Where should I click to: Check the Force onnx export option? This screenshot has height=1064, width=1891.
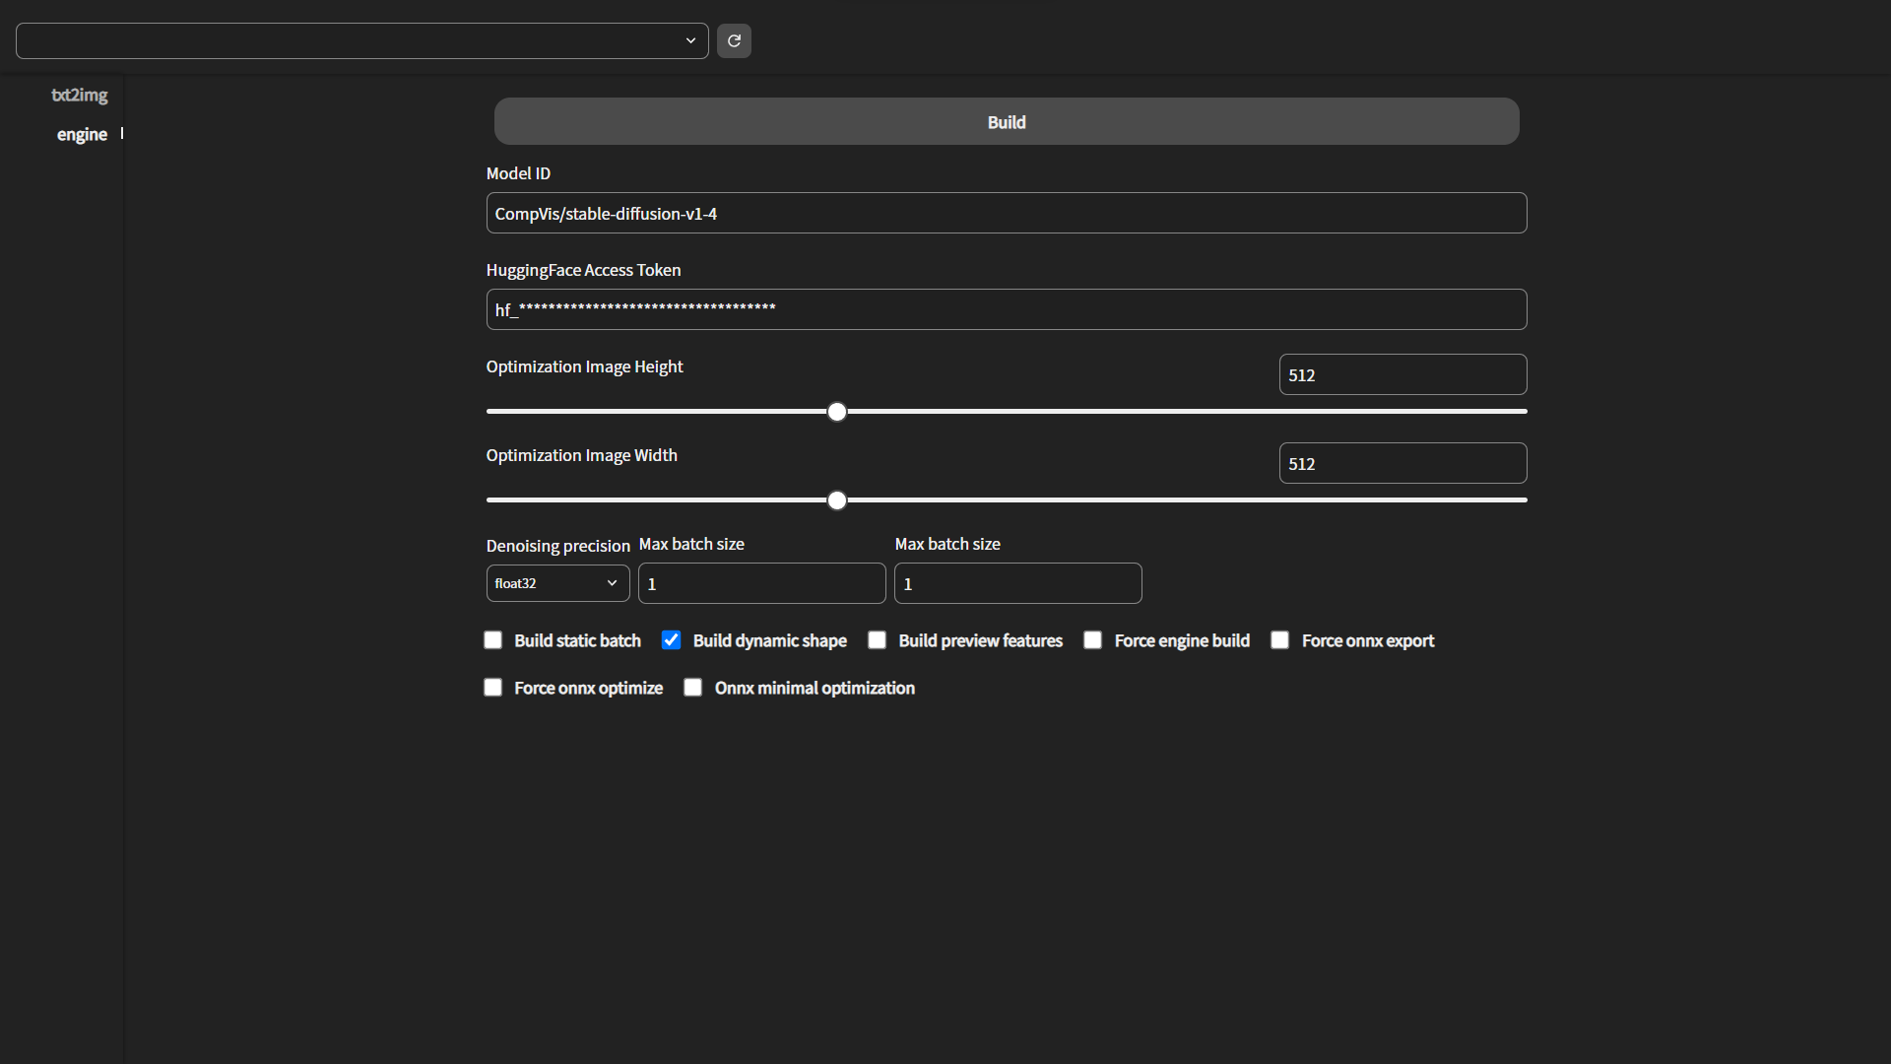[1280, 640]
